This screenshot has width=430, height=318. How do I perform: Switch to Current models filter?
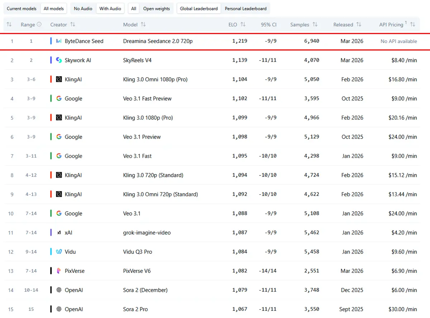(x=21, y=9)
